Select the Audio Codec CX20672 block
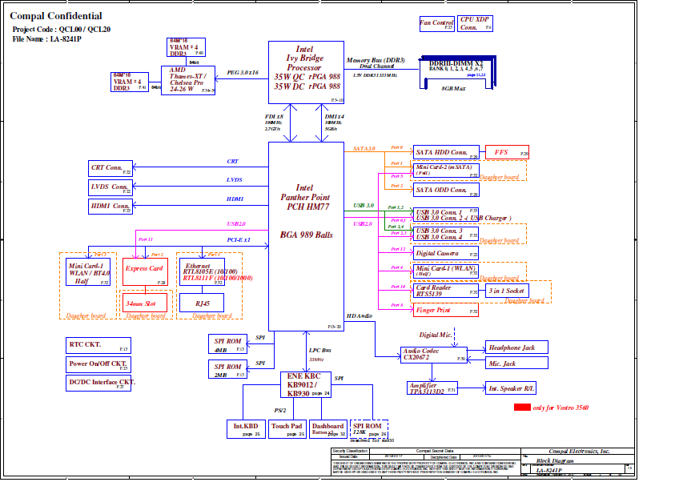The image size is (683, 482). click(x=434, y=355)
